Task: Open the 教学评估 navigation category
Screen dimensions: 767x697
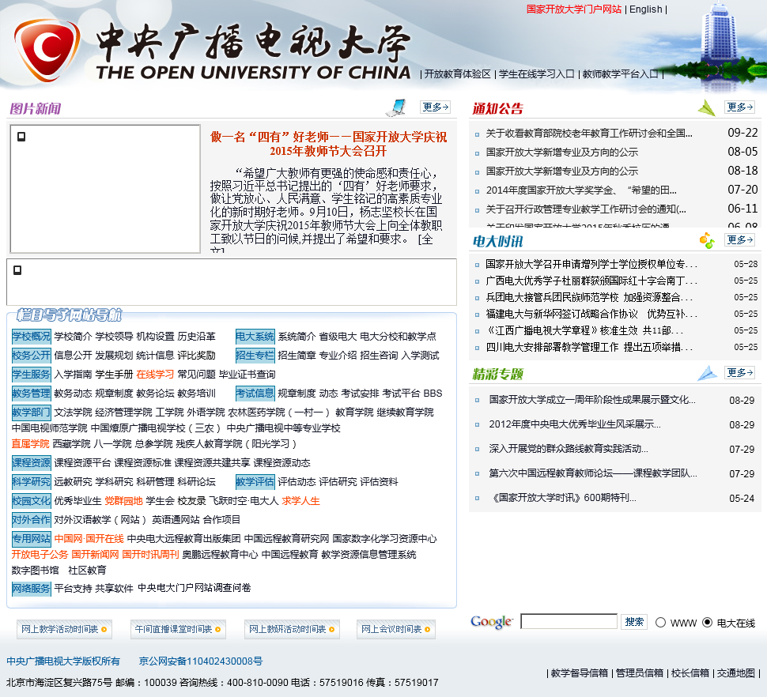Action: (x=255, y=482)
